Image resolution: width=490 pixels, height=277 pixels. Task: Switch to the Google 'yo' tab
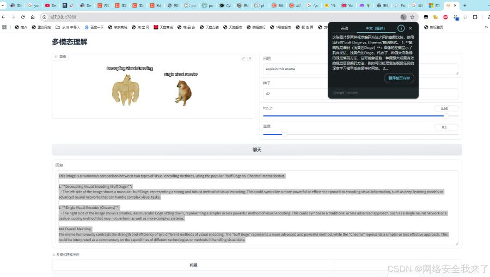[33, 5]
